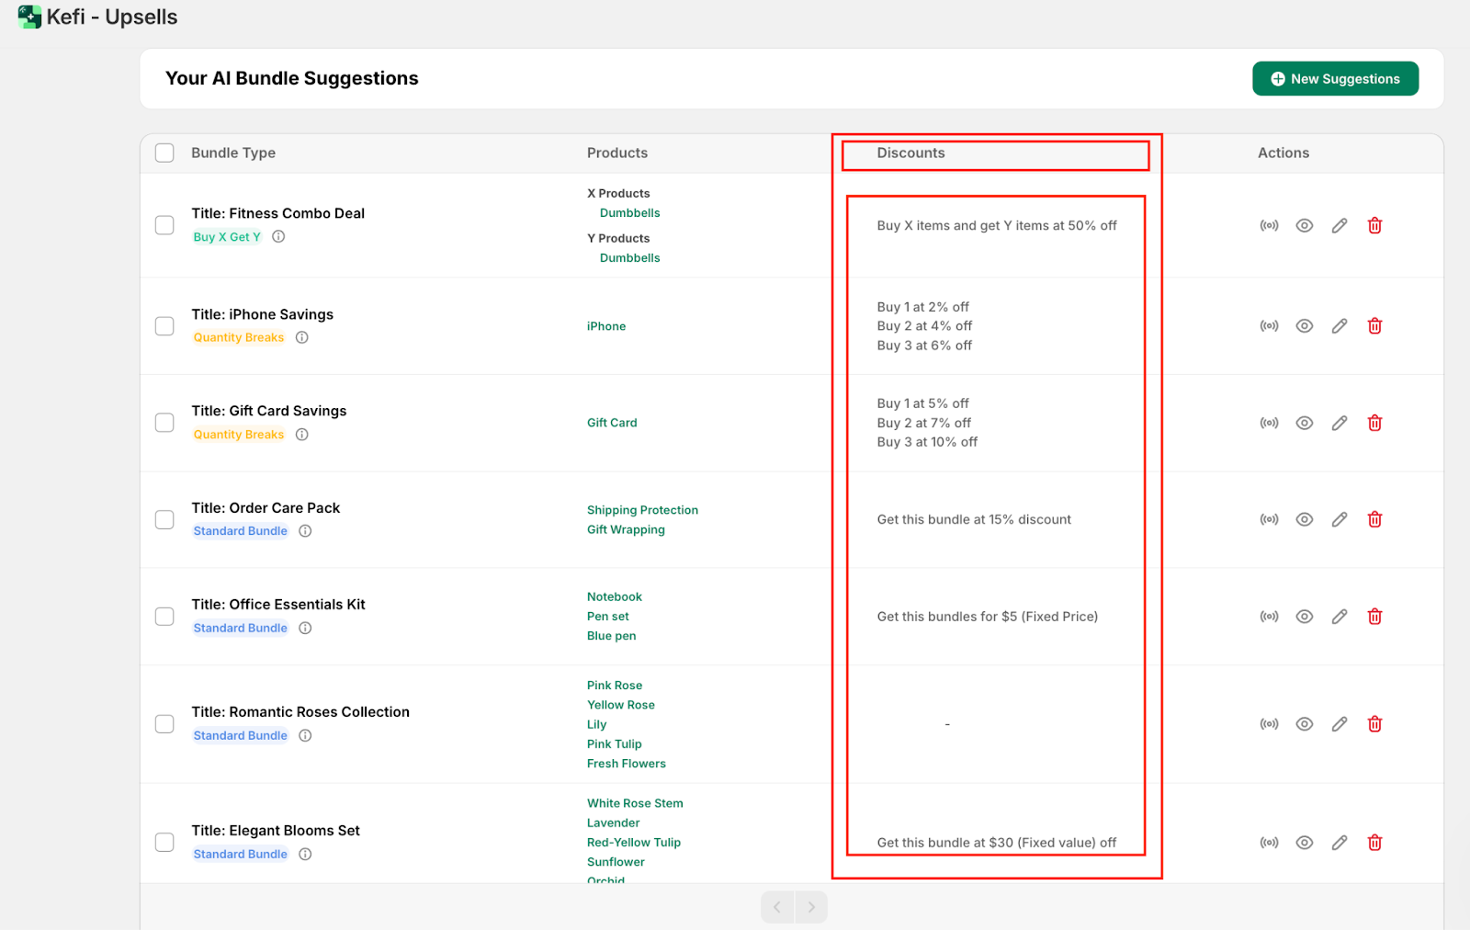Viewport: 1470px width, 930px height.
Task: Show info tooltip for Buy X Get Y
Action: click(278, 237)
